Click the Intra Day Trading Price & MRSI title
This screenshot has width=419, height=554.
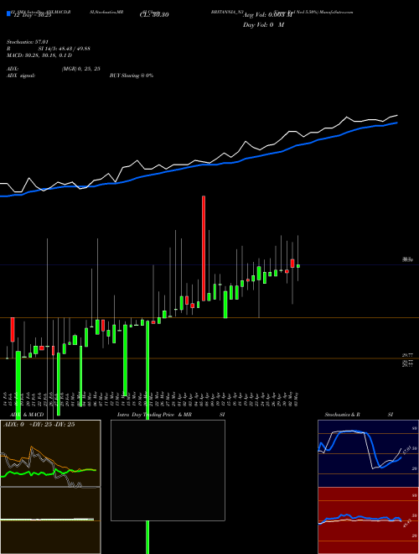[171, 415]
